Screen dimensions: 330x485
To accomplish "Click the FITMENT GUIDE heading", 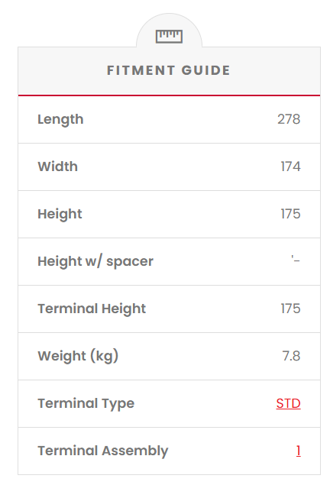I will (169, 70).
